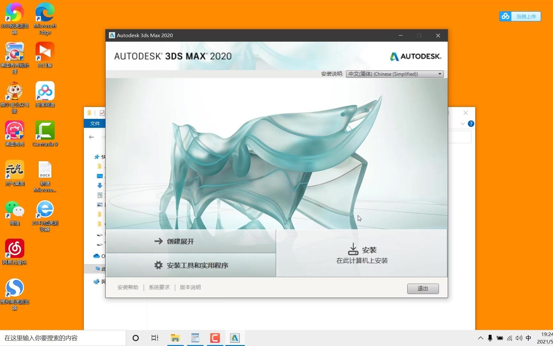Close the Autodesk 3ds Max 2020 installer
This screenshot has height=346, width=553.
click(x=438, y=35)
